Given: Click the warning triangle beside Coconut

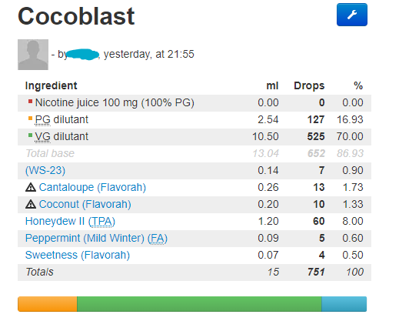Looking at the screenshot, I should 31,205.
